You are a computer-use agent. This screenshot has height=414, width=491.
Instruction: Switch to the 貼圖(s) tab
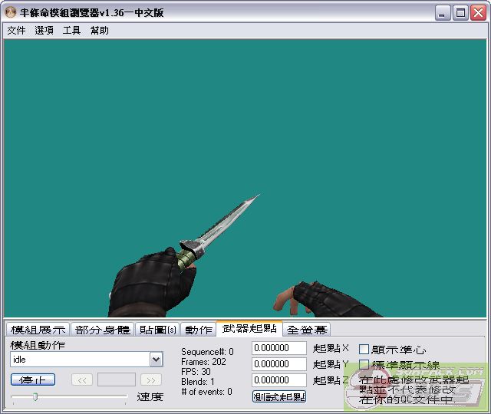tap(159, 330)
